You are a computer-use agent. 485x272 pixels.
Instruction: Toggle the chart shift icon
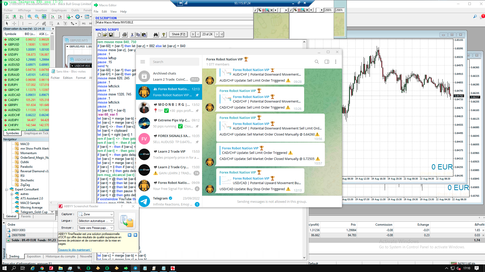coord(60,17)
